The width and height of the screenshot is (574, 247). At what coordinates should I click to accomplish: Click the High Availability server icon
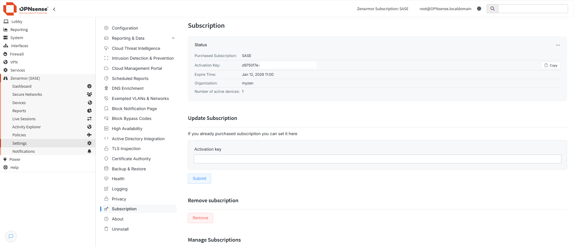click(106, 129)
